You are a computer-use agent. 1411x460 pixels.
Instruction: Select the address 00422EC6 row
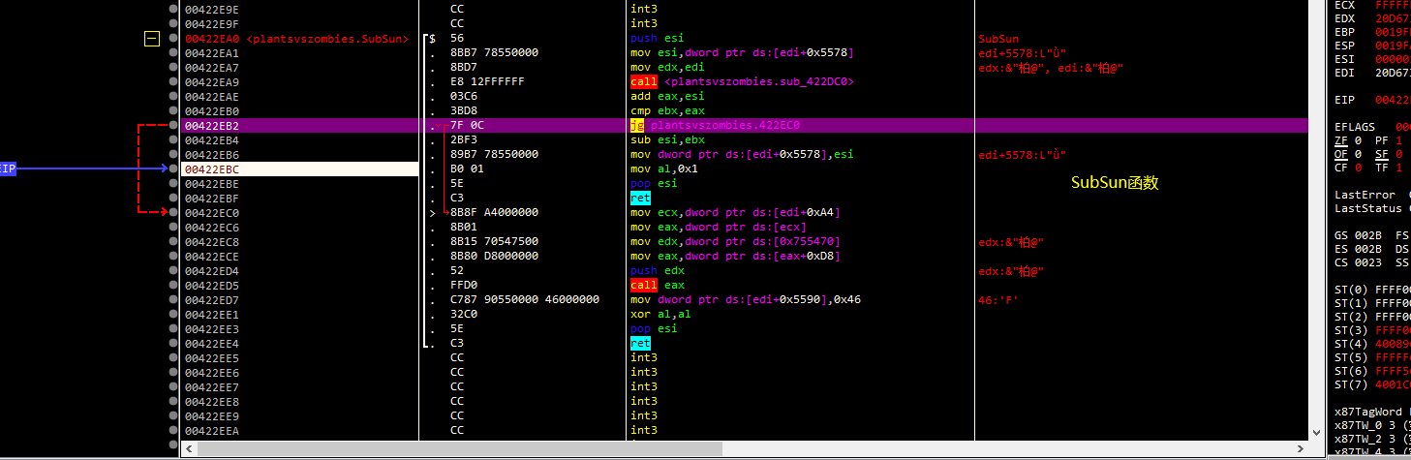tap(211, 228)
